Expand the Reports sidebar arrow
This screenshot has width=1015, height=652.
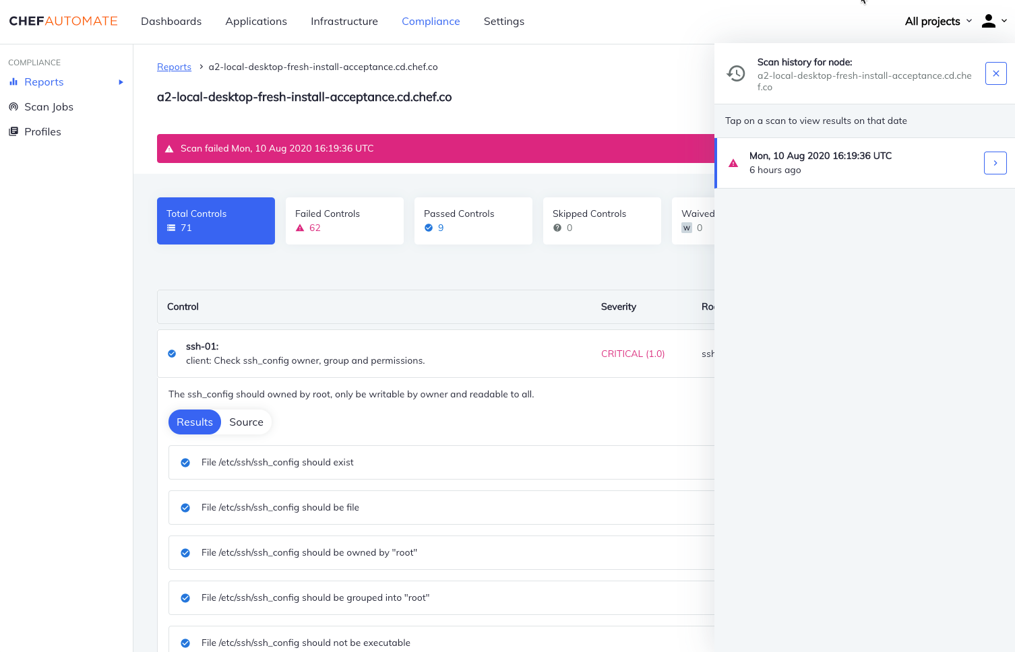coord(121,82)
